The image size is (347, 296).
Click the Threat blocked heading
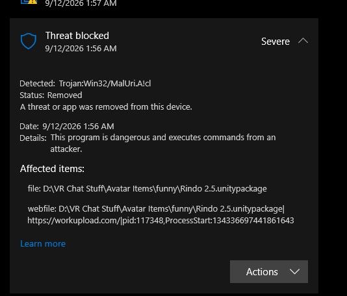[77, 36]
